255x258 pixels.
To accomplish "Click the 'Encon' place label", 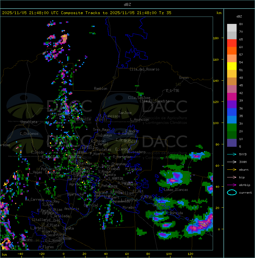I will click(184, 78).
